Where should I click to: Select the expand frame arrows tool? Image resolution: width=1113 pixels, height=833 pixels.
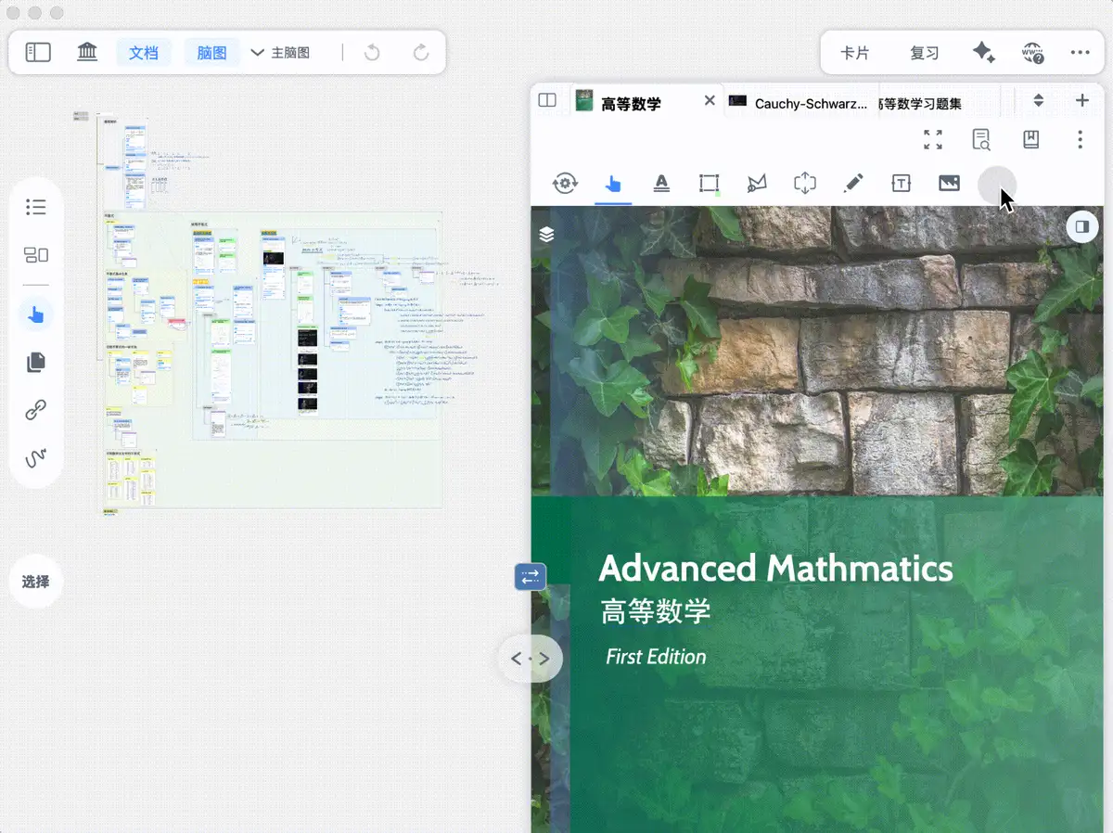pyautogui.click(x=805, y=184)
